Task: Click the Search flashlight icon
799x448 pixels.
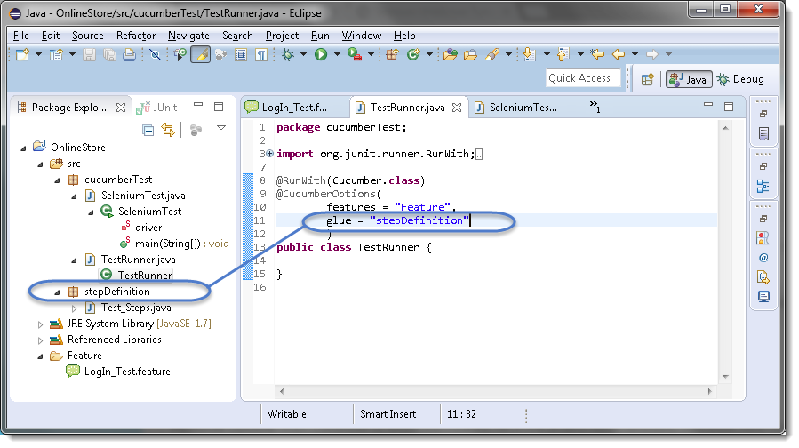Action: pos(492,54)
